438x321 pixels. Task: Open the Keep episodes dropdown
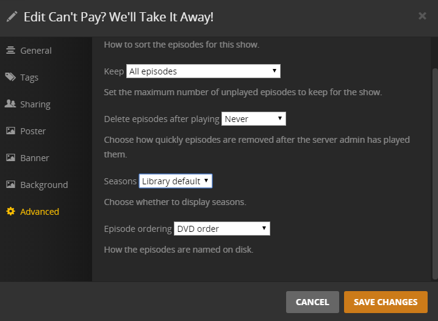click(x=203, y=71)
